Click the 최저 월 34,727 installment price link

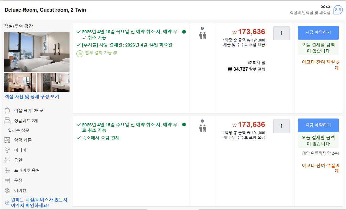pyautogui.click(x=246, y=69)
